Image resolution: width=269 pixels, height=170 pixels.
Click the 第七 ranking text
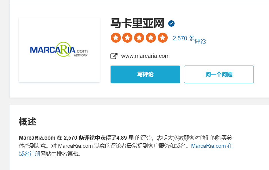pyautogui.click(x=73, y=154)
